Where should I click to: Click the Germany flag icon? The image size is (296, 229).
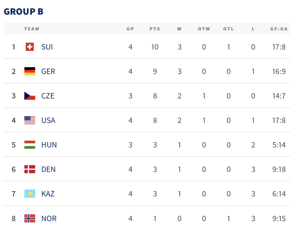30,71
